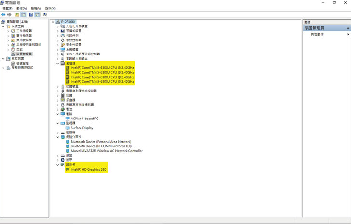Click the 處理器 processor chip icon
Image resolution: width=351 pixels, height=224 pixels.
pyautogui.click(x=63, y=63)
